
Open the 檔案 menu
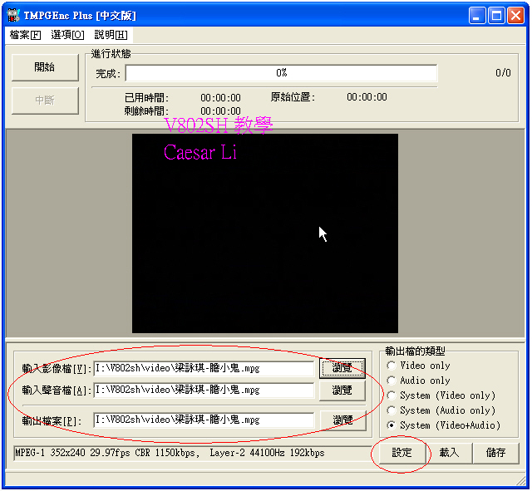point(24,35)
